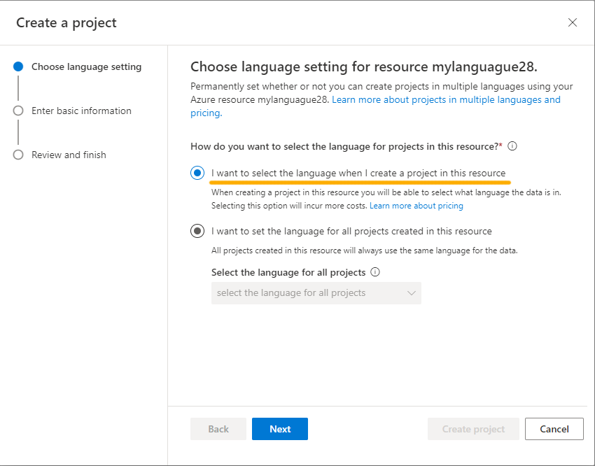The width and height of the screenshot is (595, 466).
Task: Go to Choose language setting step
Action: (x=86, y=66)
